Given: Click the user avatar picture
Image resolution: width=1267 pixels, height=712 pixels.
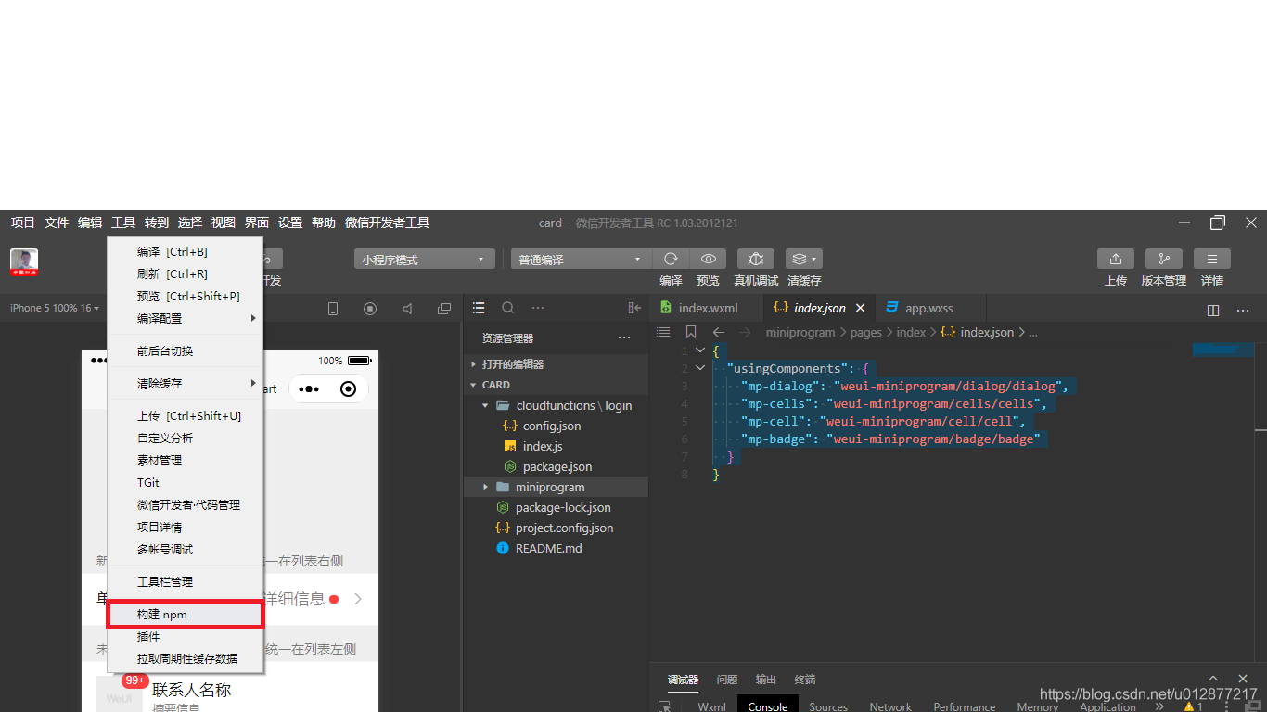Looking at the screenshot, I should click(x=24, y=262).
